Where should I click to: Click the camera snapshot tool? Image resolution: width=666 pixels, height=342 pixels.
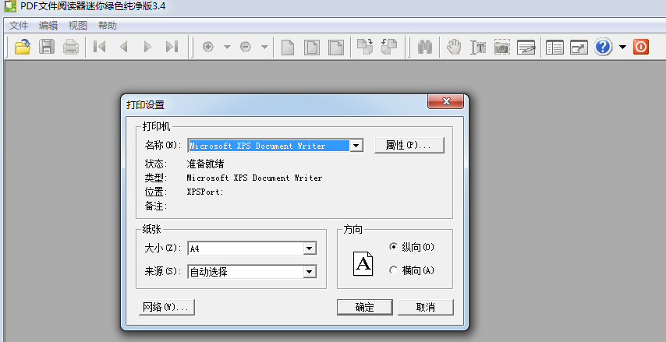point(501,47)
